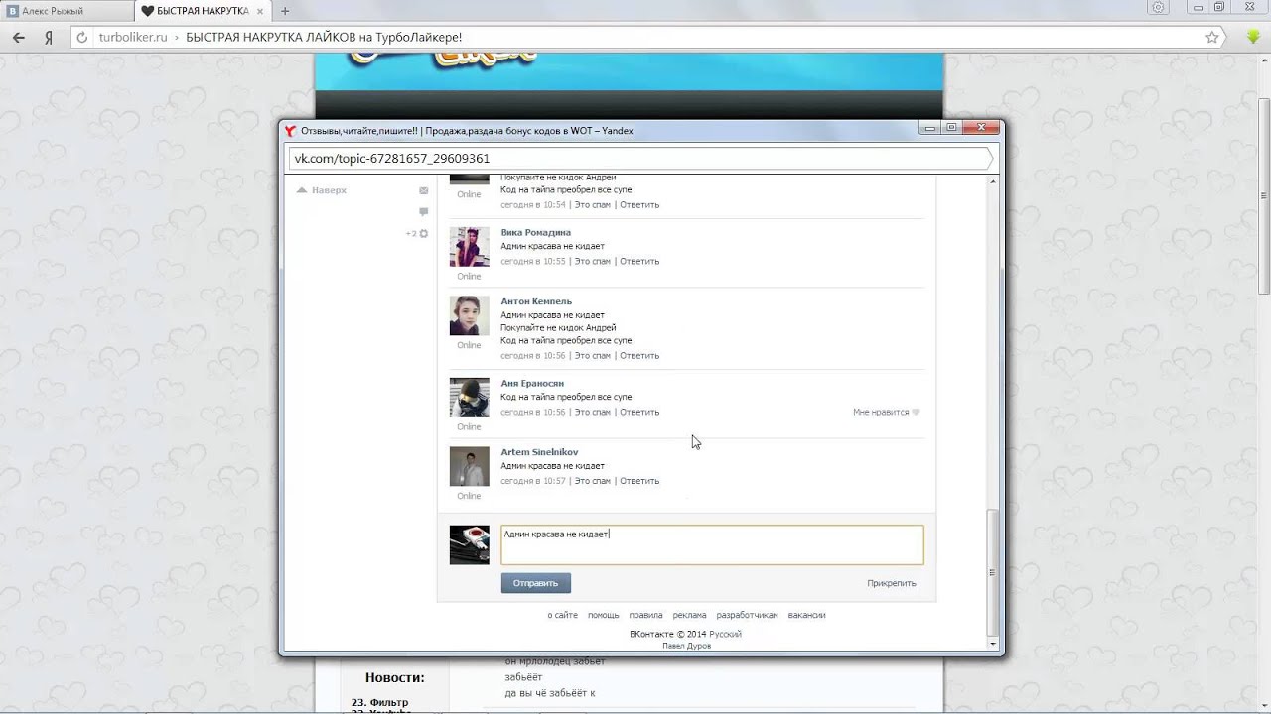This screenshot has width=1271, height=714.
Task: Mark Антон Кемпель's comment as spam
Action: (593, 356)
